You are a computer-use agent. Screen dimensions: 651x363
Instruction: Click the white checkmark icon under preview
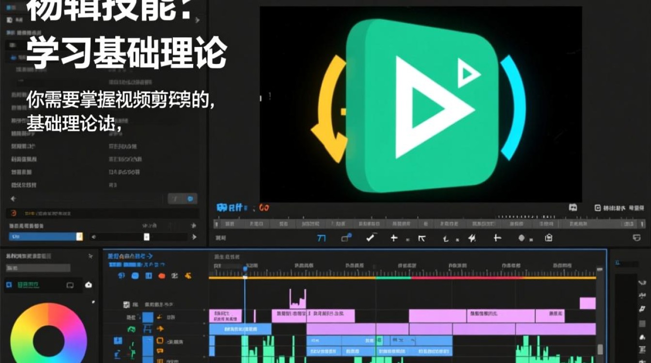click(x=371, y=237)
